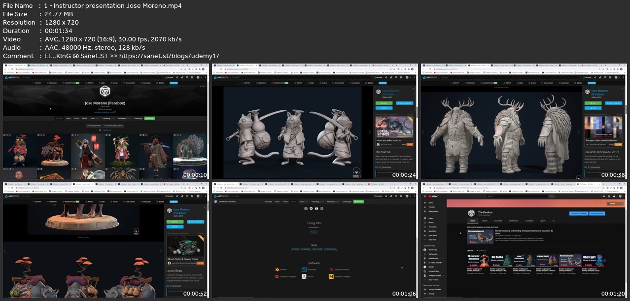630x301 pixels.
Task: Open the Marketplace nav item in the 00:00:10 frame
Action: tap(70, 83)
